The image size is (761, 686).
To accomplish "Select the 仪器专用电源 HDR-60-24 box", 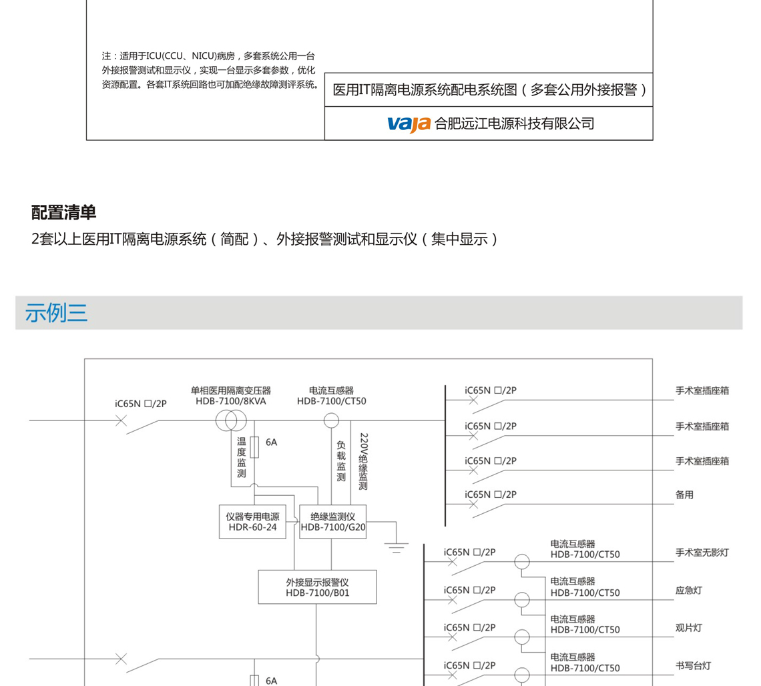I will click(x=252, y=522).
